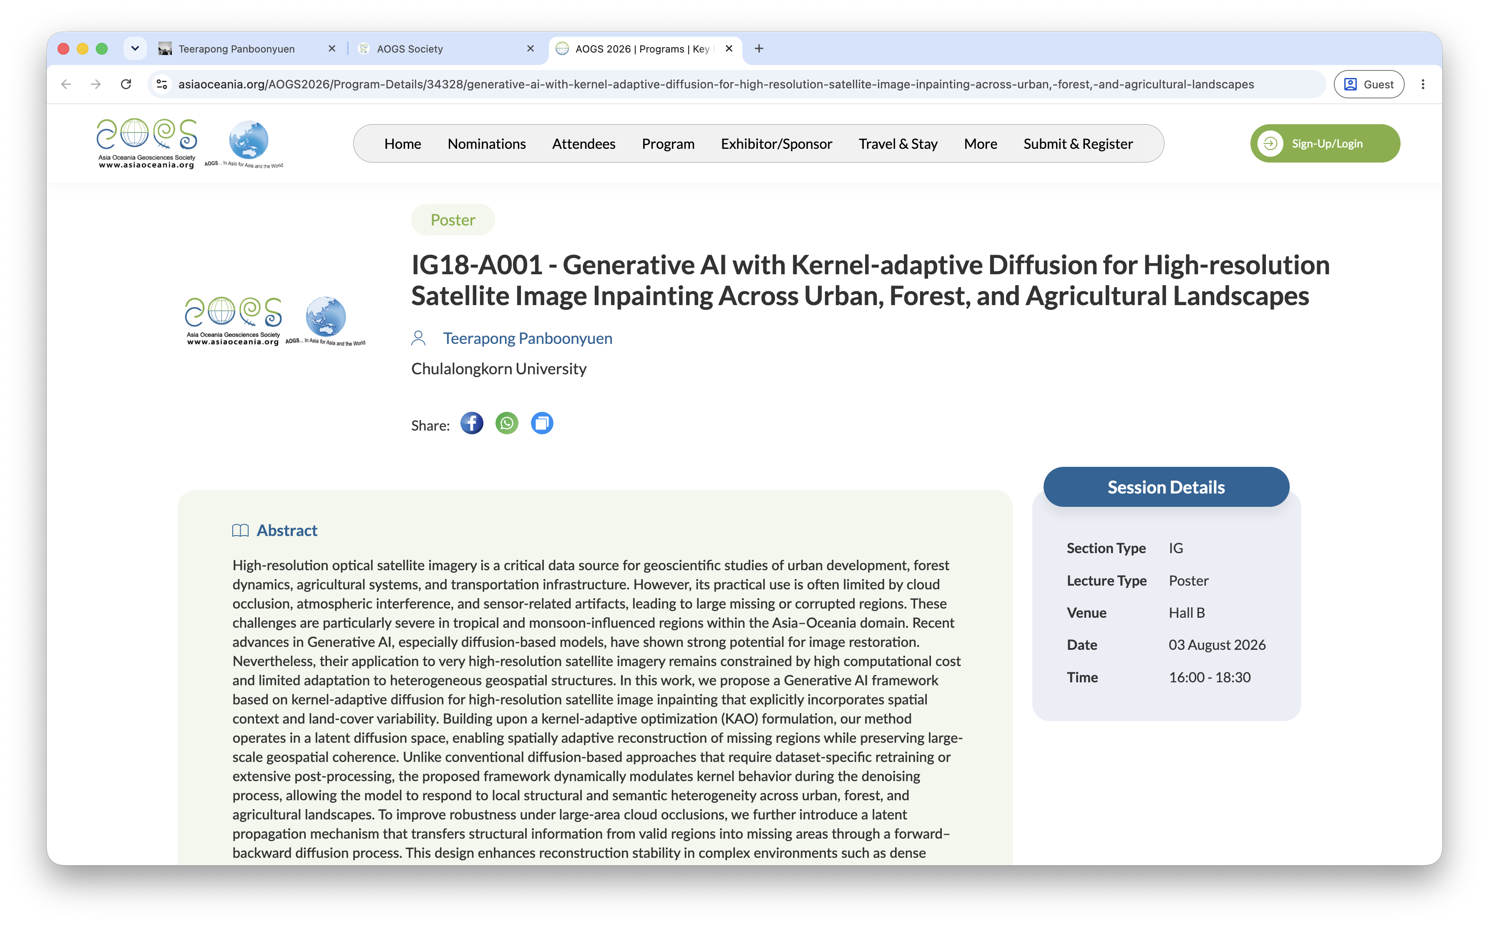The image size is (1489, 927).
Task: Switch to the Teerapong Panboonyuen tab
Action: (248, 48)
